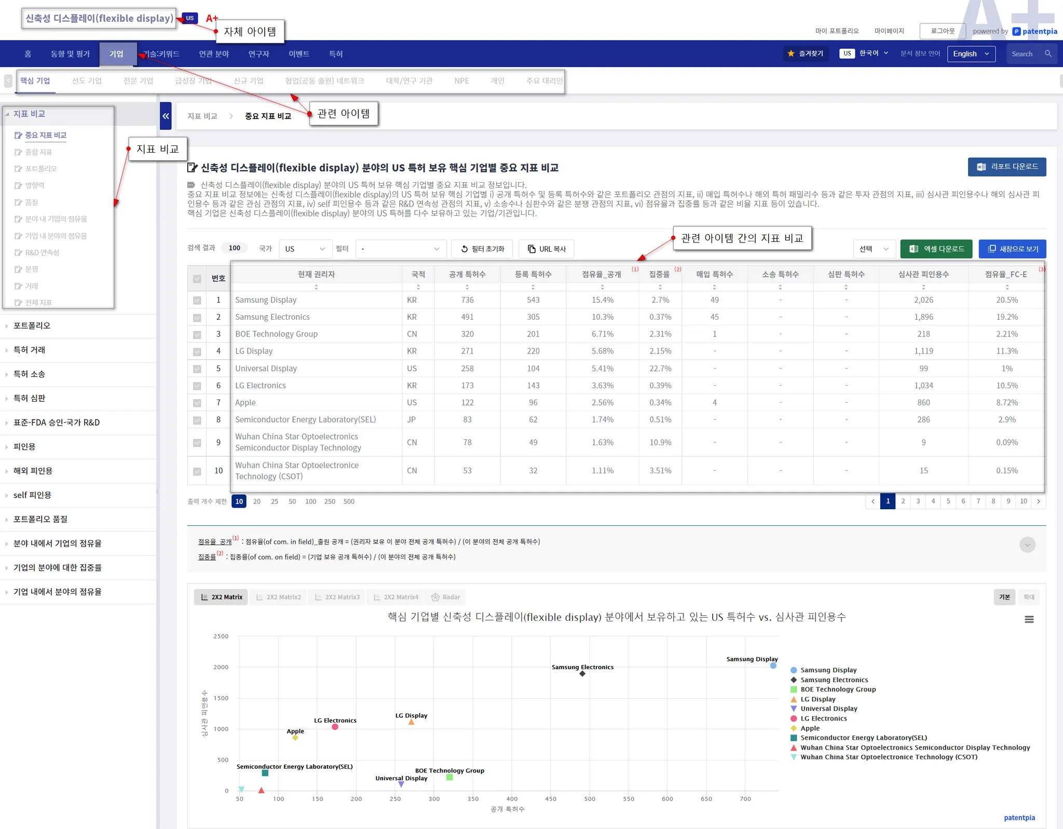Sort table by 등록 특허수 column
The image size is (1063, 829).
click(533, 286)
